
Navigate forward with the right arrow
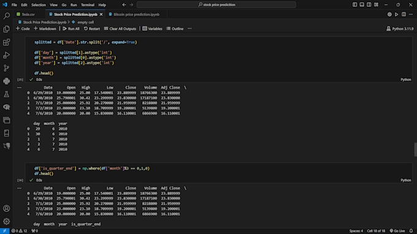tap(131, 4)
